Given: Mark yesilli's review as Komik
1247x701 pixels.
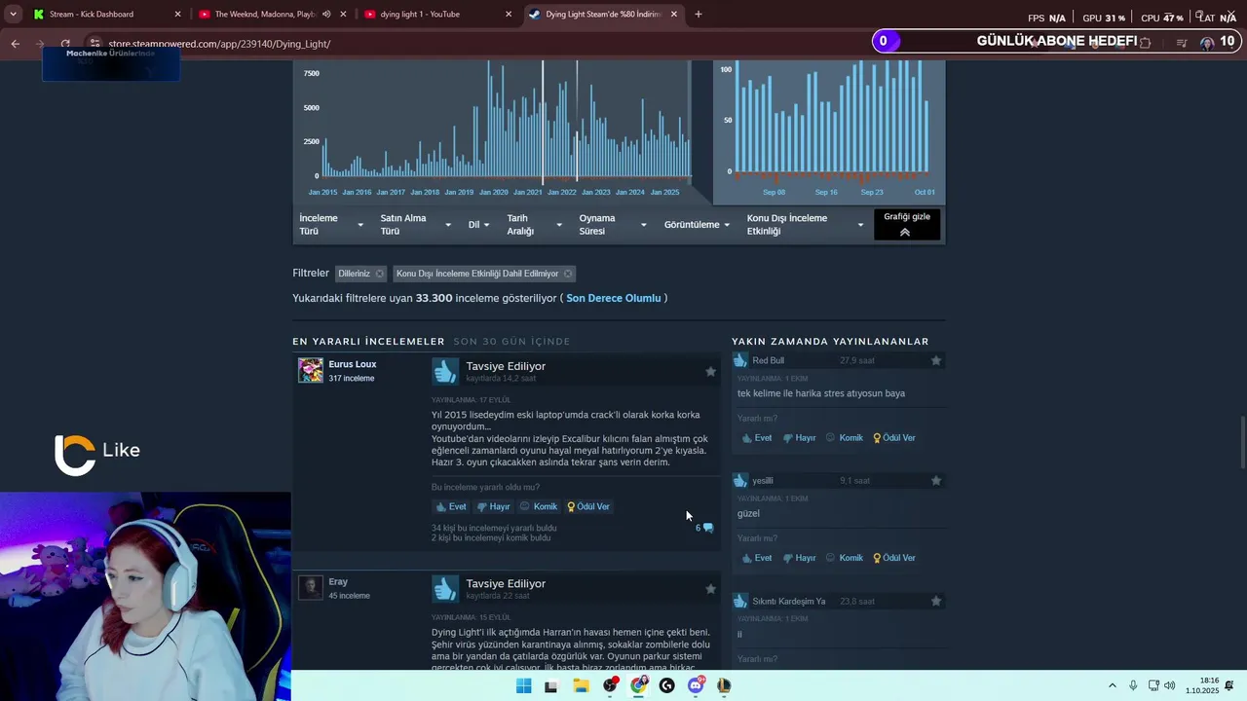Looking at the screenshot, I should pos(845,558).
